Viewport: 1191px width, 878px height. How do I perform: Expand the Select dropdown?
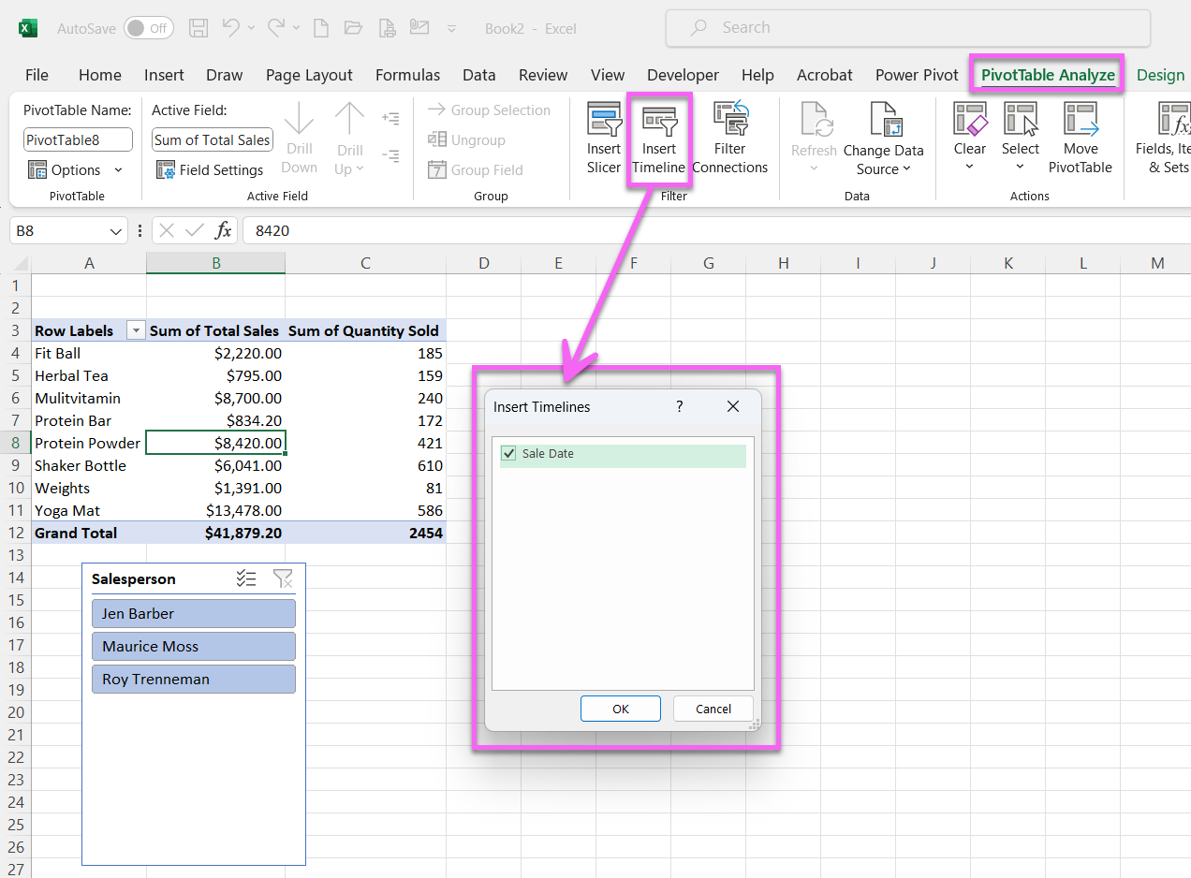click(1021, 136)
